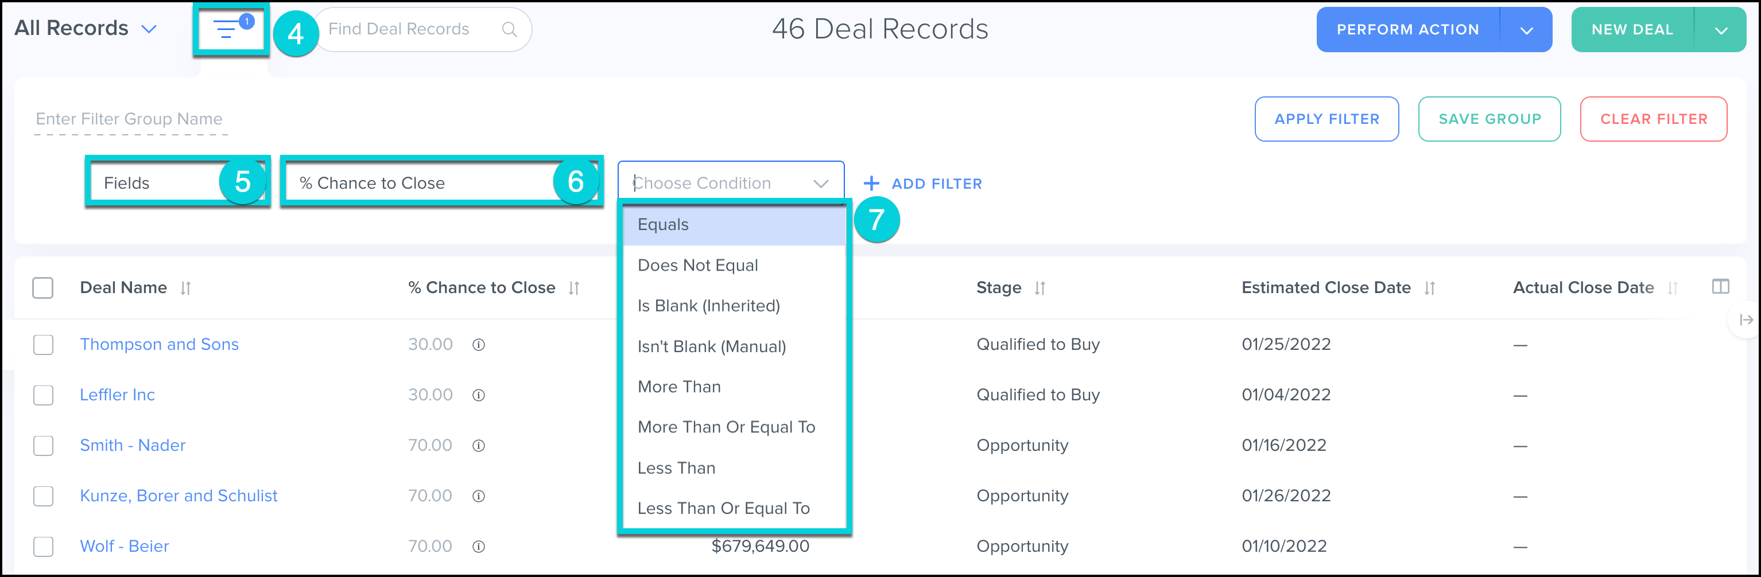Sort by Stage column arrows
The height and width of the screenshot is (577, 1761).
coord(1040,288)
